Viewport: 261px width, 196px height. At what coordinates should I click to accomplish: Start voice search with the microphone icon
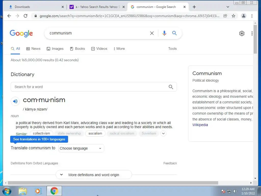pos(164,33)
